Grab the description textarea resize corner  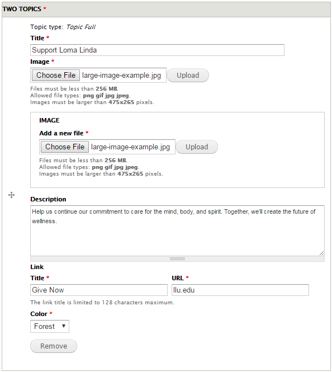tap(321, 253)
